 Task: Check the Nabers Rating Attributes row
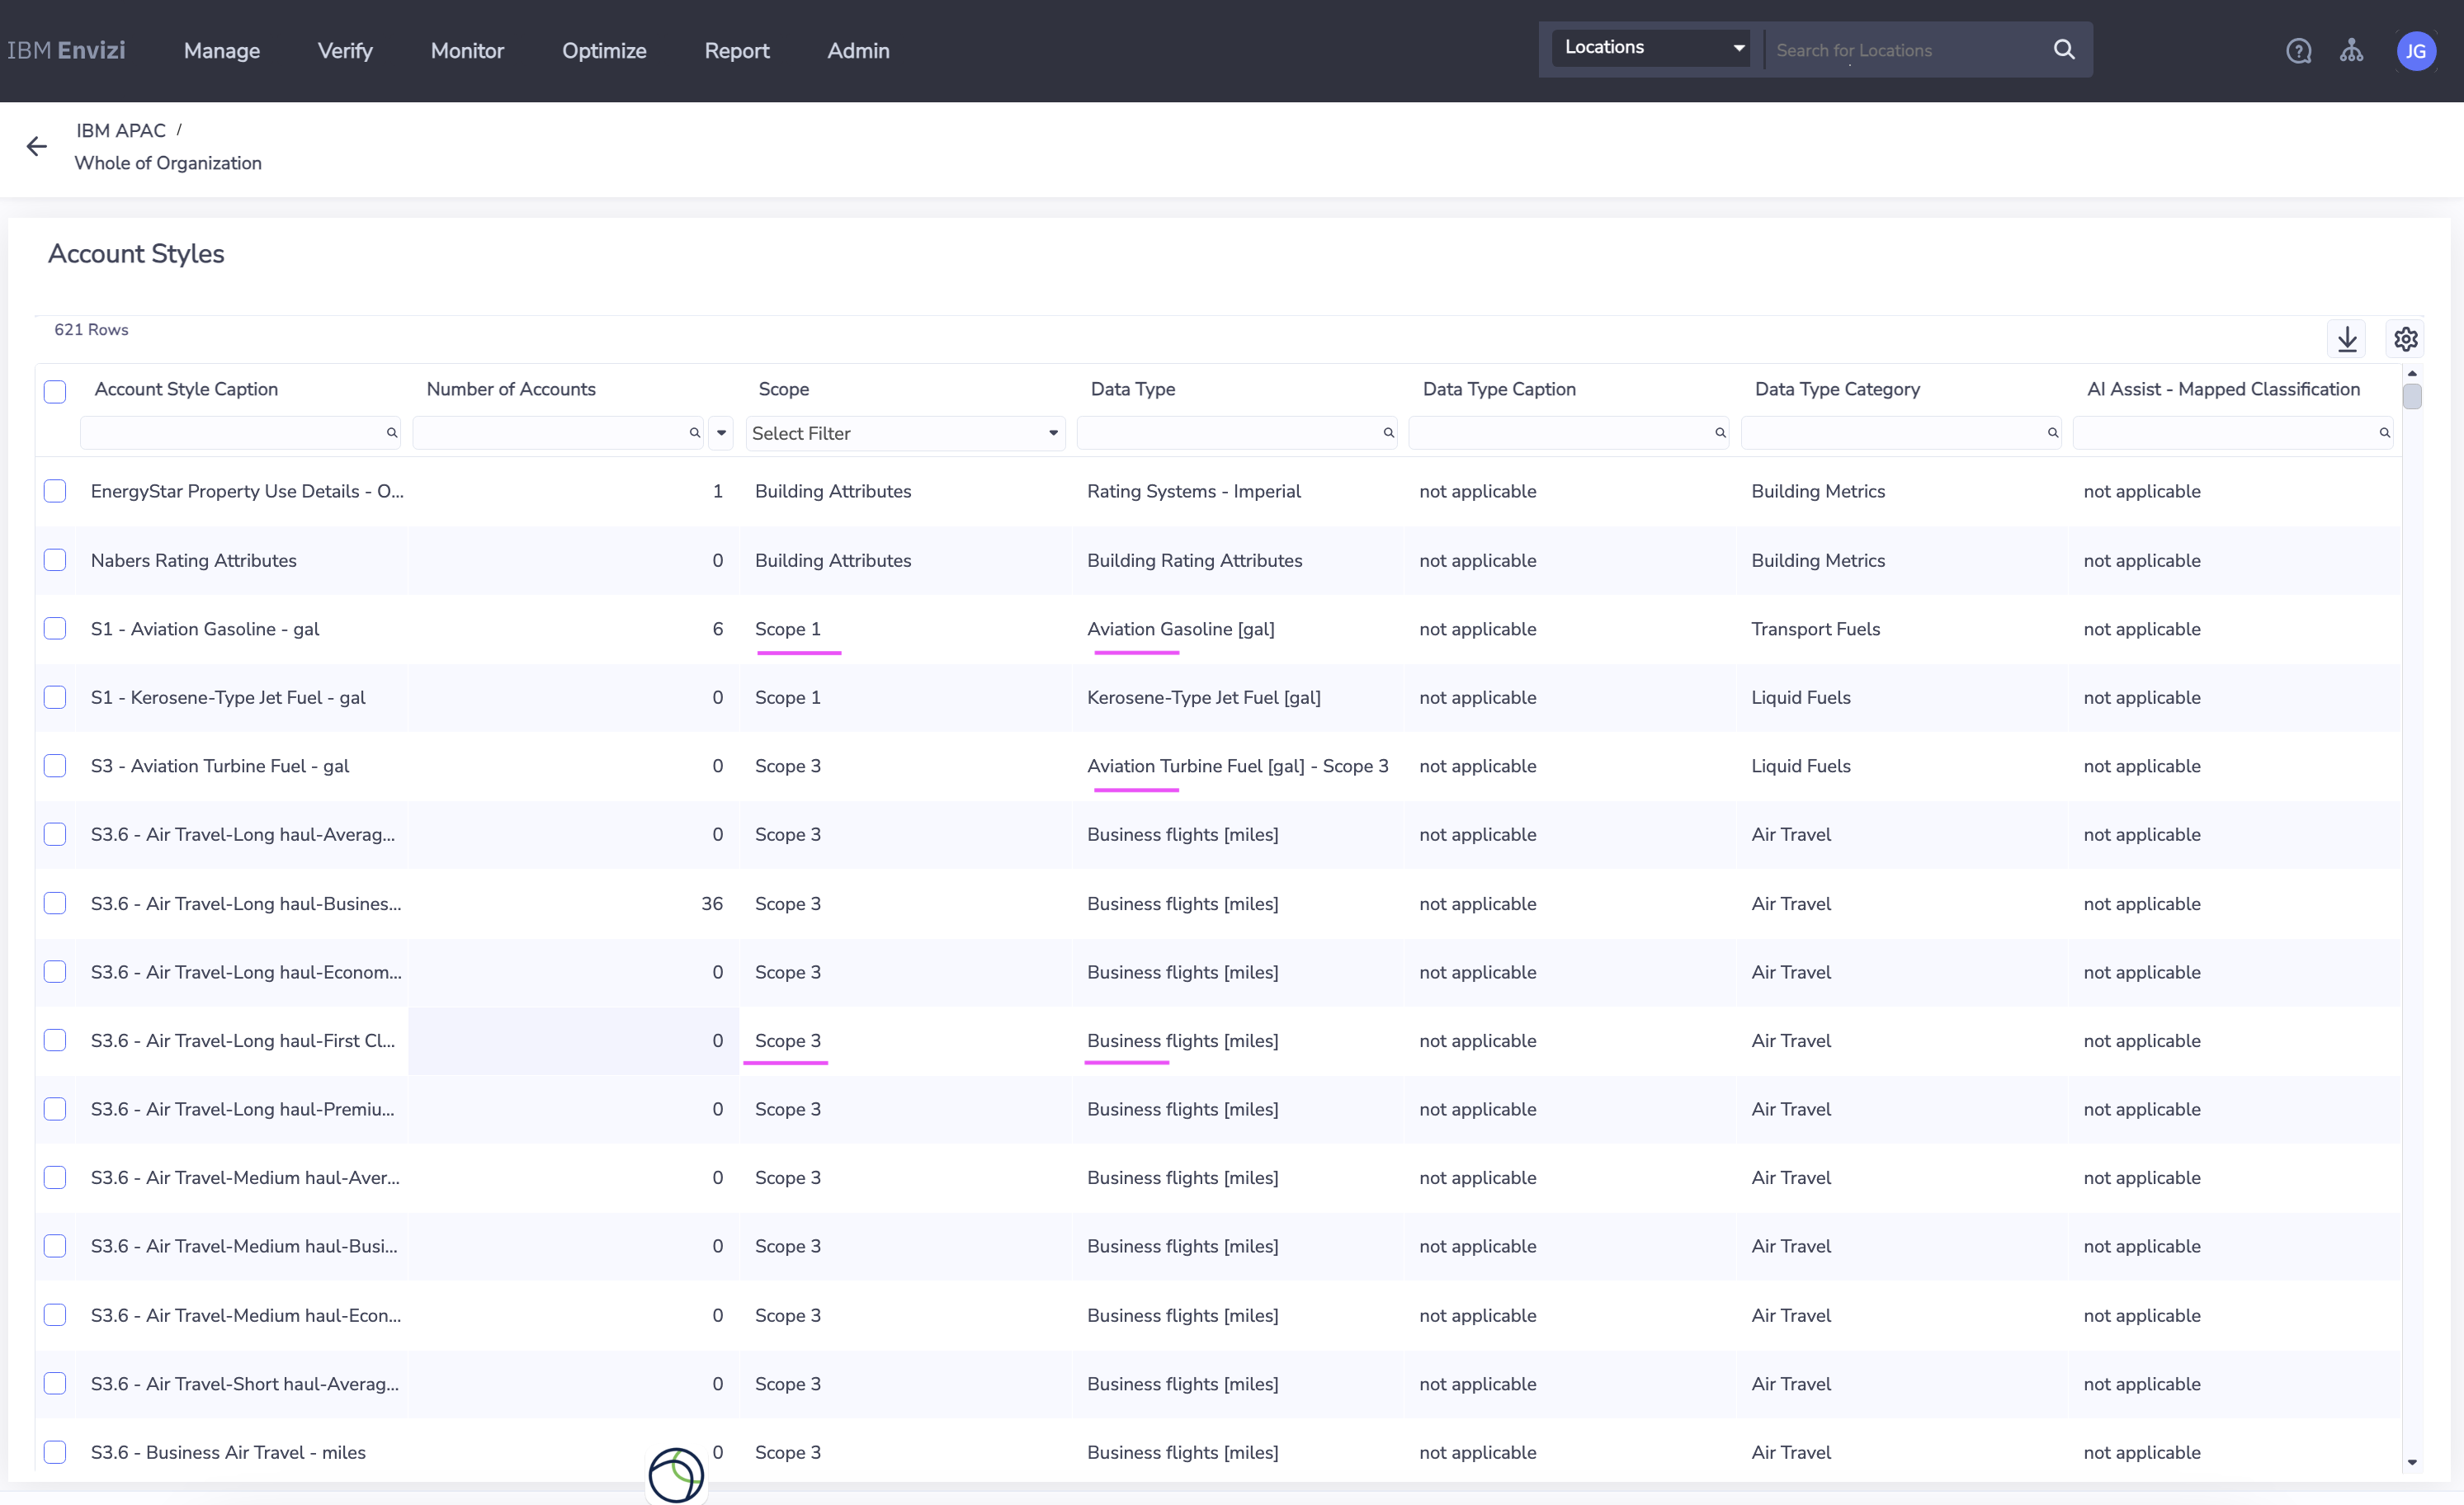tap(55, 560)
